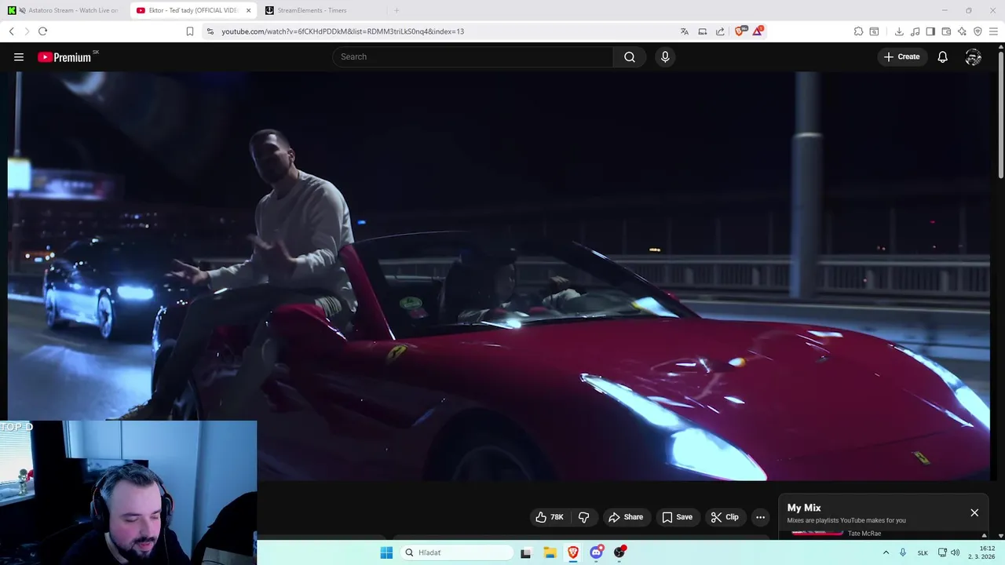Viewport: 1005px width, 565px height.
Task: Open Leo AI sparkle icon
Action: click(x=962, y=31)
